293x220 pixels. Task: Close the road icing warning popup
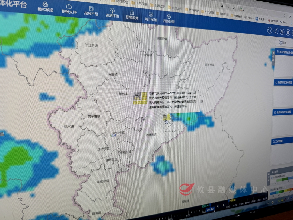point(198,90)
